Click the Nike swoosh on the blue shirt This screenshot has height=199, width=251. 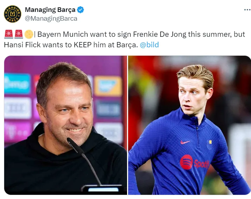[185, 142]
